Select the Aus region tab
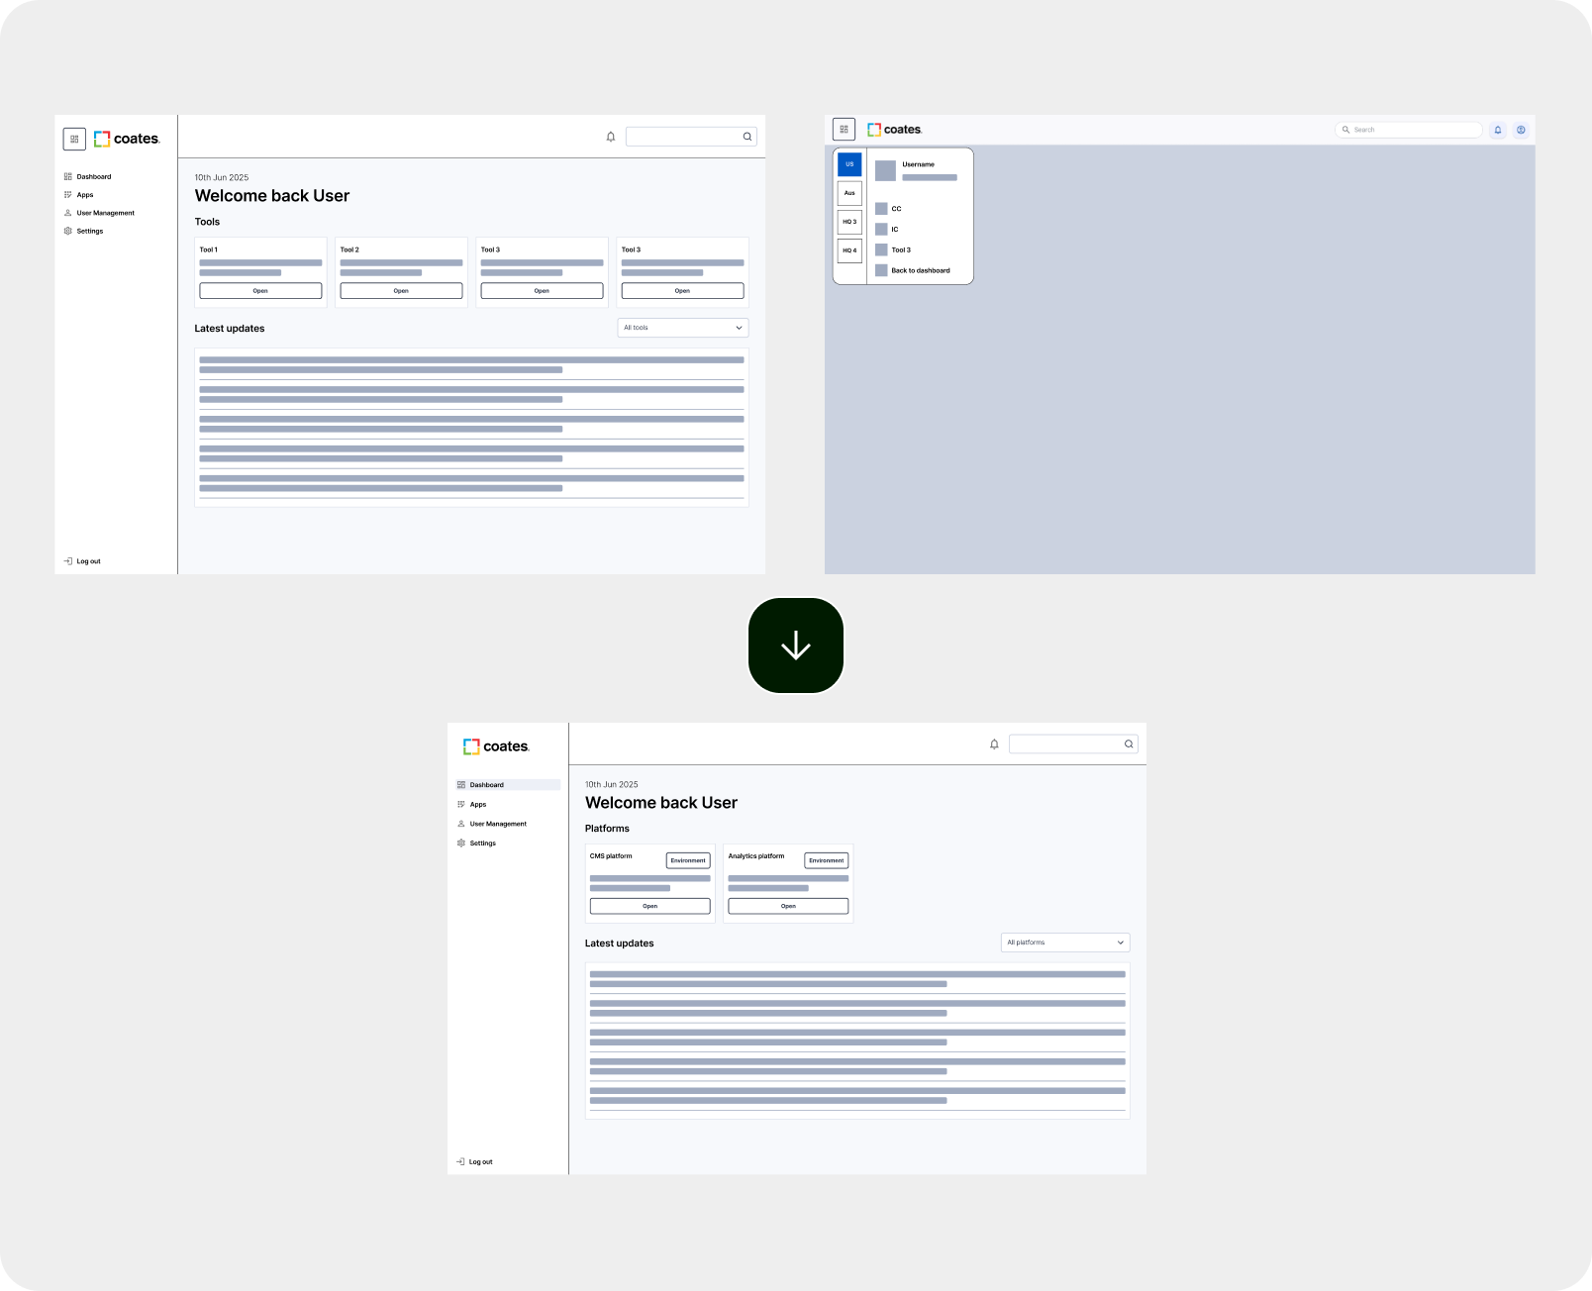 pyautogui.click(x=849, y=193)
